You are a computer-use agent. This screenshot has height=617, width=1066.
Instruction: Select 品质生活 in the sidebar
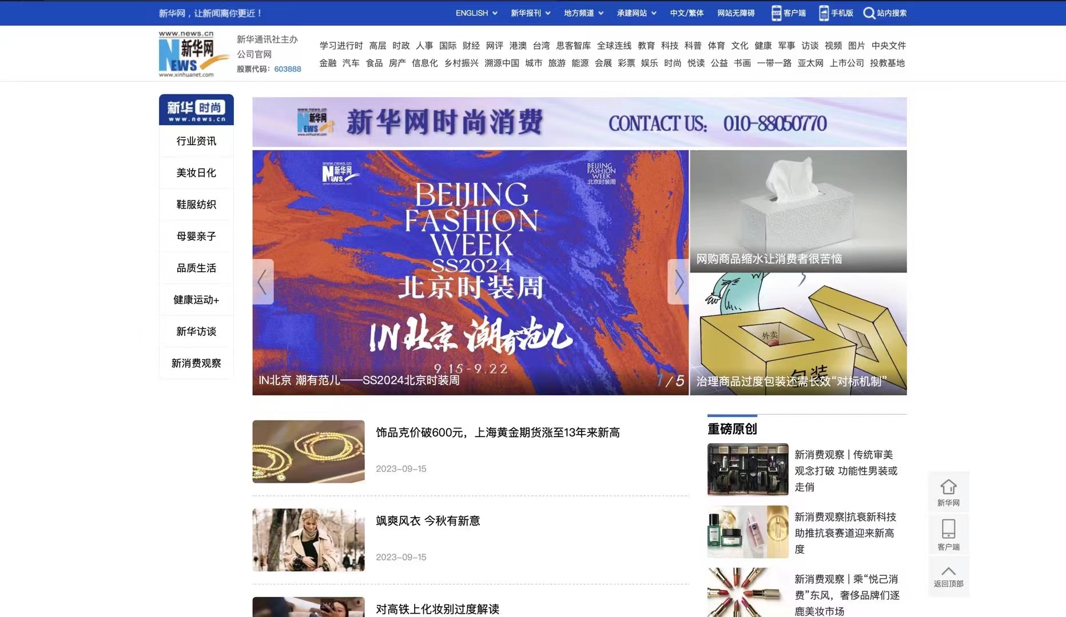coord(196,268)
